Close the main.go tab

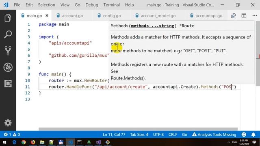point(47,15)
